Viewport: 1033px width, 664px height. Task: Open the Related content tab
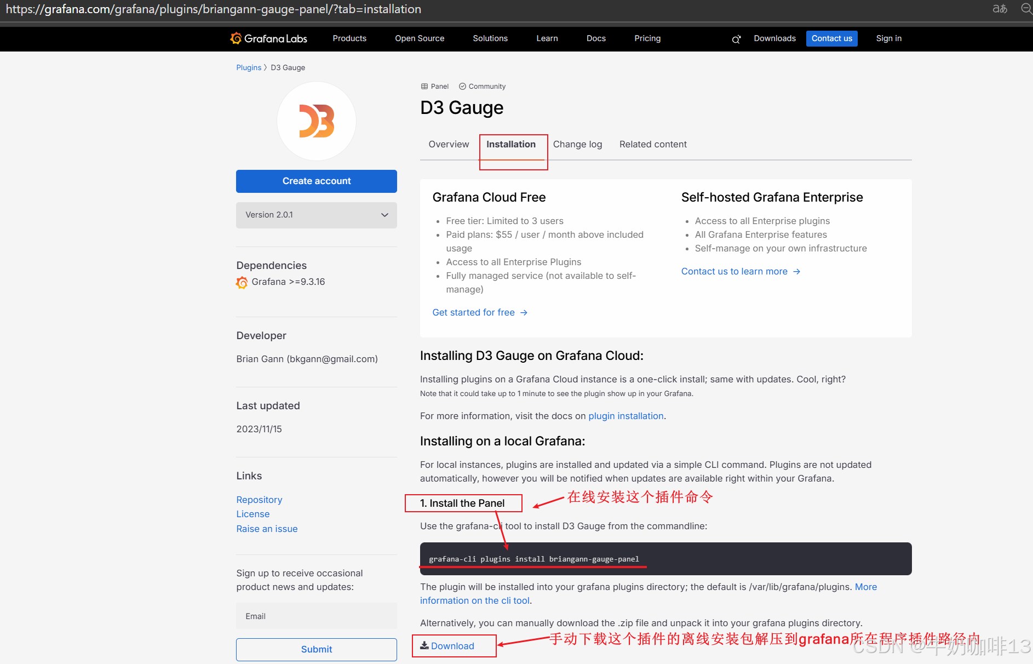653,144
